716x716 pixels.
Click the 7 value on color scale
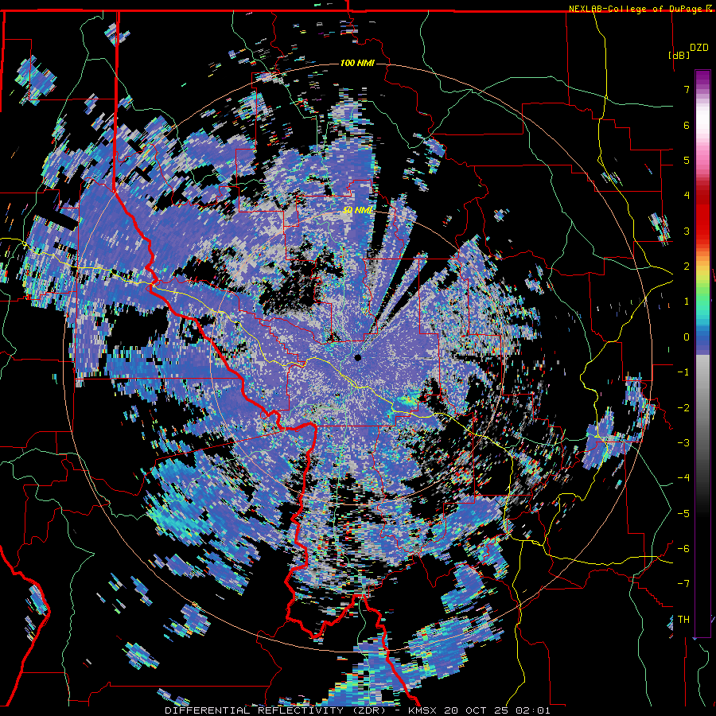tap(687, 89)
